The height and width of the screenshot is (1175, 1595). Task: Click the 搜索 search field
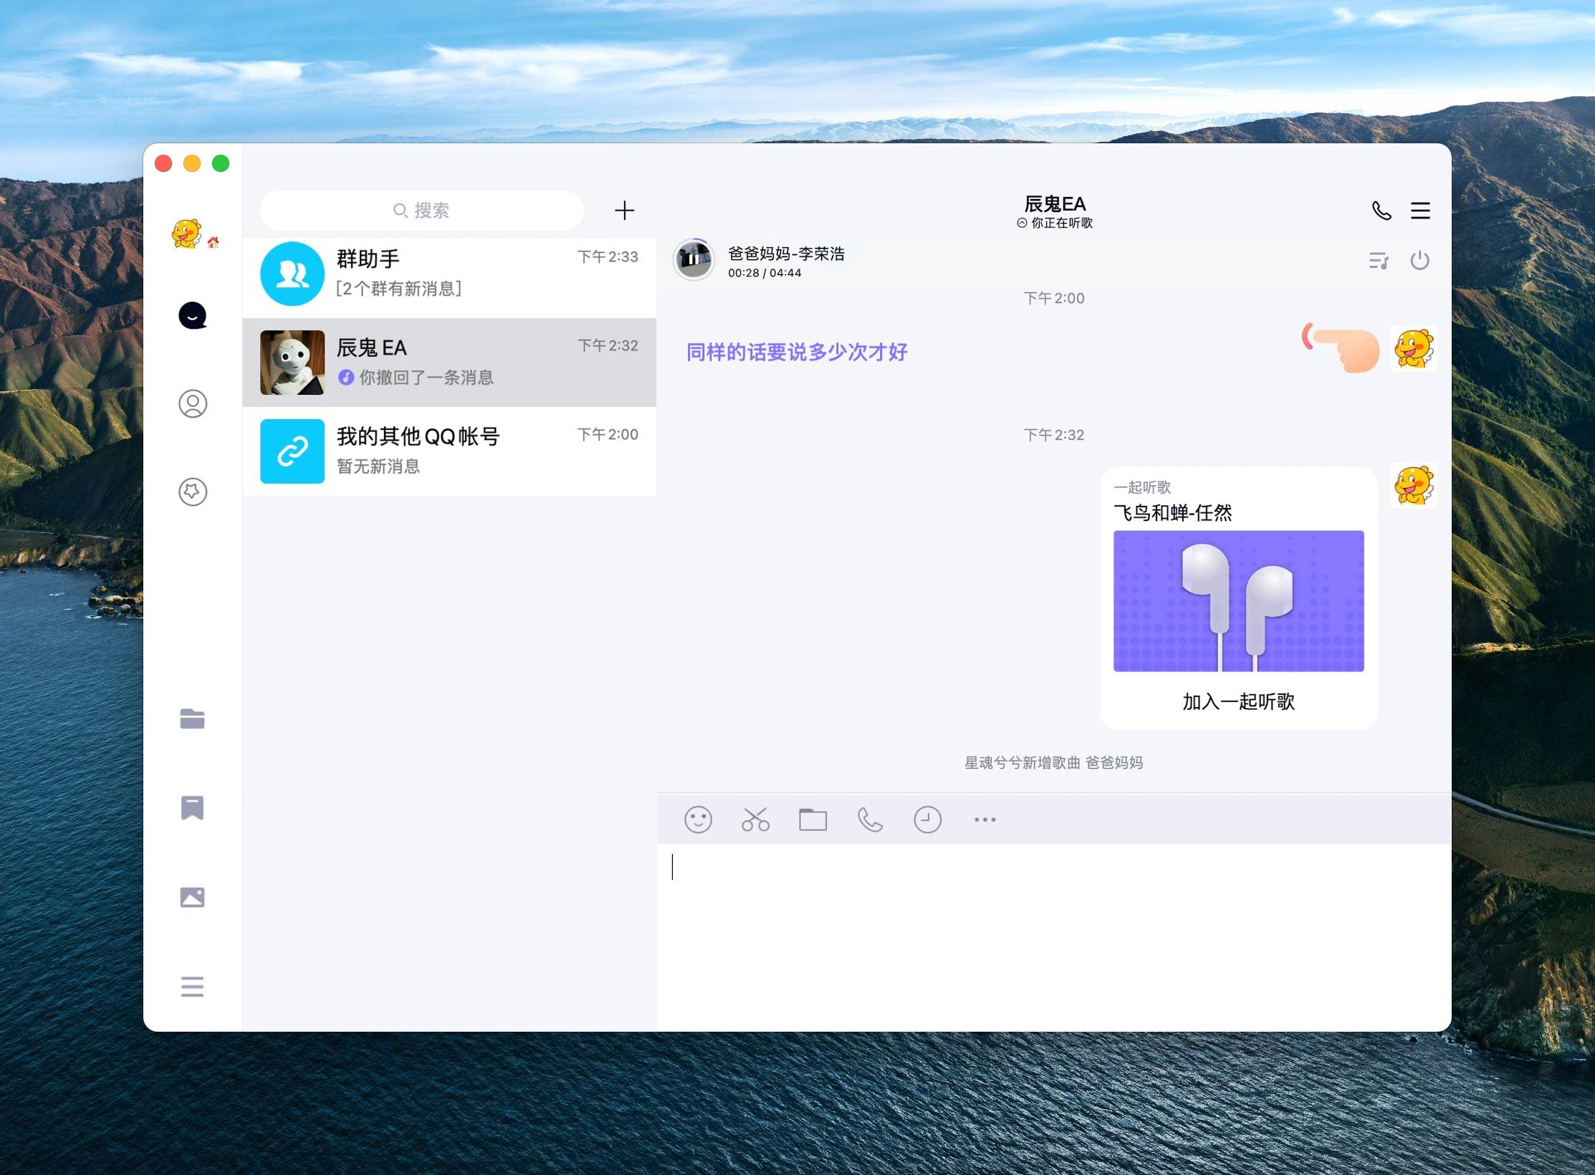421,210
